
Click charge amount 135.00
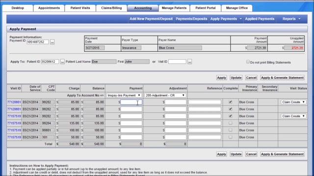pyautogui.click(x=69, y=123)
